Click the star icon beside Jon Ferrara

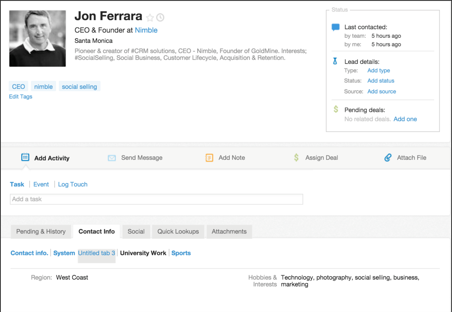pyautogui.click(x=150, y=17)
